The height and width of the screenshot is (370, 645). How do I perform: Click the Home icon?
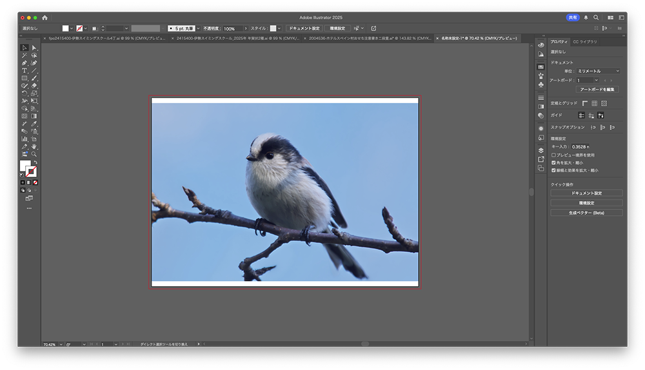[45, 17]
